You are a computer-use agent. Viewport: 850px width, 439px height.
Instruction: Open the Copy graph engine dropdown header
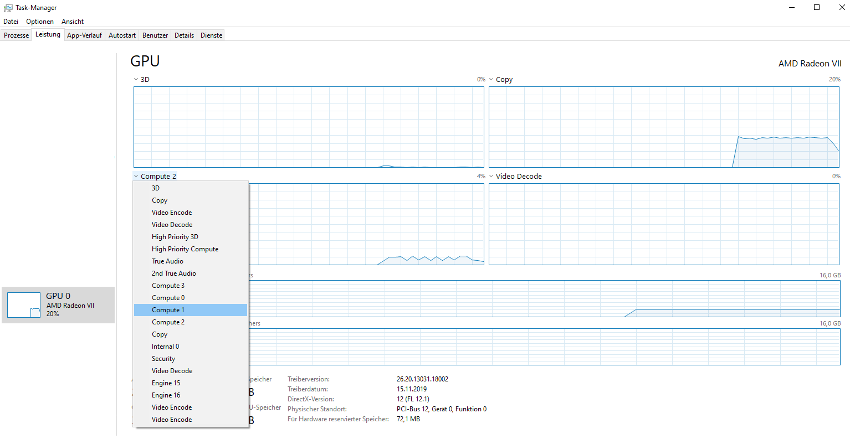click(x=501, y=79)
